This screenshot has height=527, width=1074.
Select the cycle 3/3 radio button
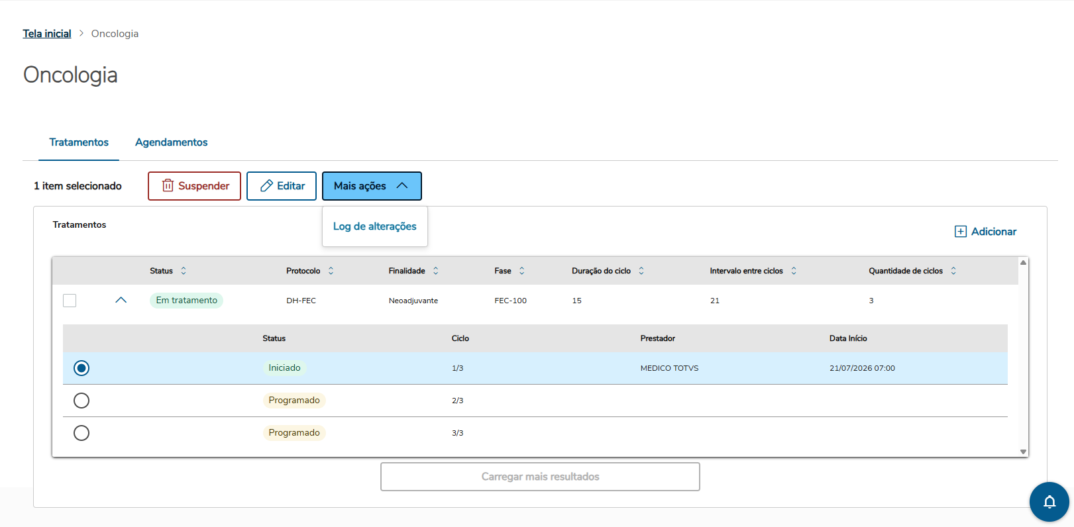pos(81,433)
